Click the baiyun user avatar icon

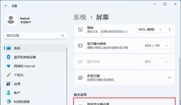pyautogui.click(x=11, y=20)
